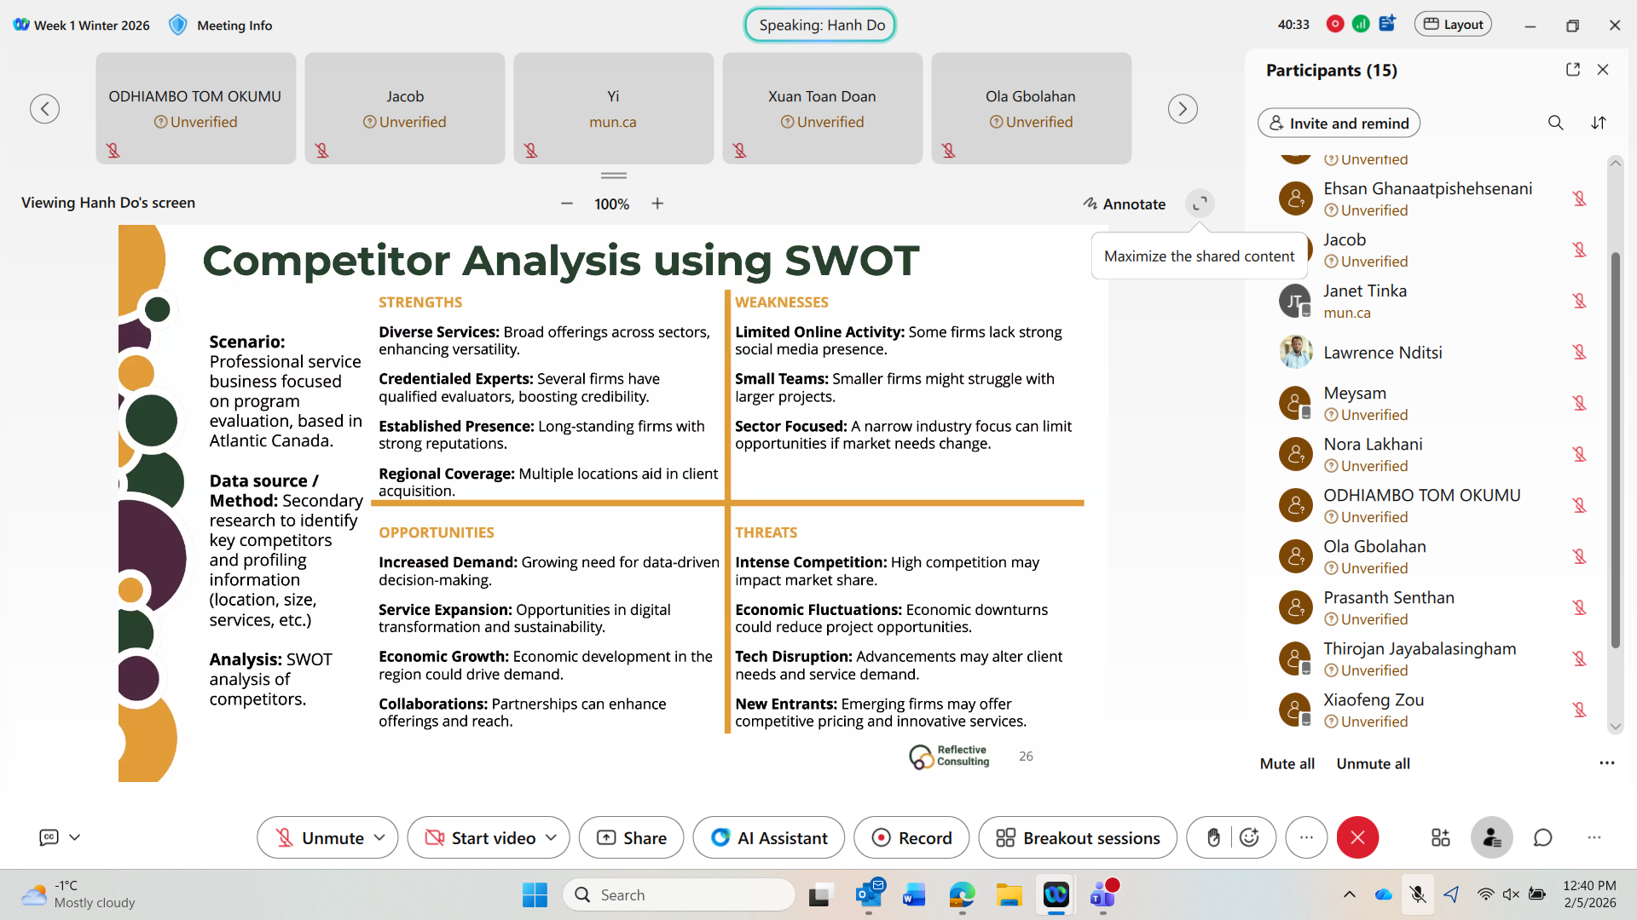The image size is (1637, 920).
Task: Click the sort participants icon
Action: (x=1599, y=123)
